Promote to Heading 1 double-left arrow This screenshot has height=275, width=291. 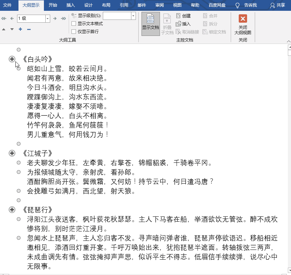pos(4,18)
